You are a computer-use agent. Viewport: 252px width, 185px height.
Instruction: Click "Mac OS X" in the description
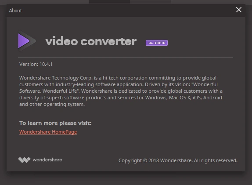[180, 98]
